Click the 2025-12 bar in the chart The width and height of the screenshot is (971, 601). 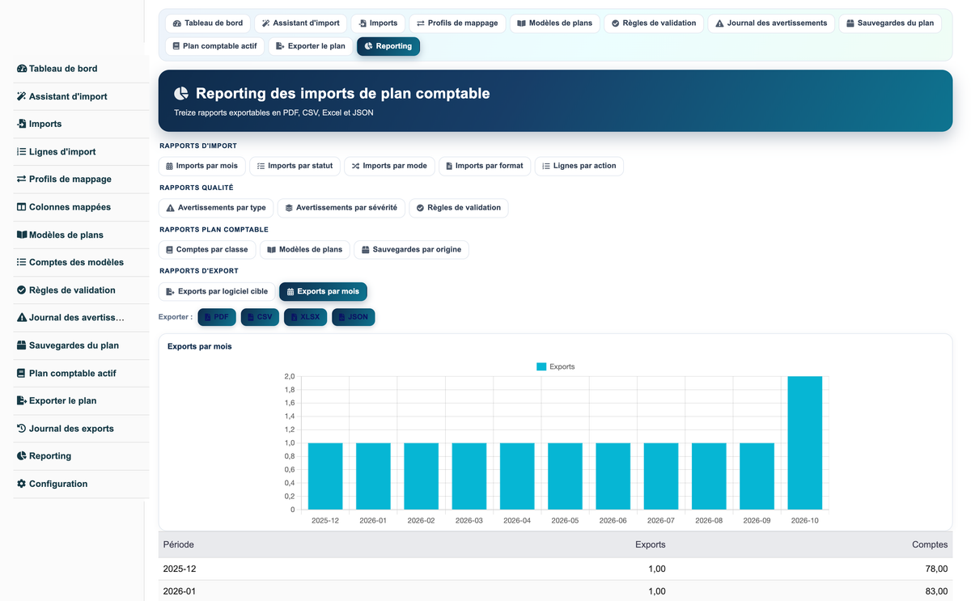click(x=325, y=476)
